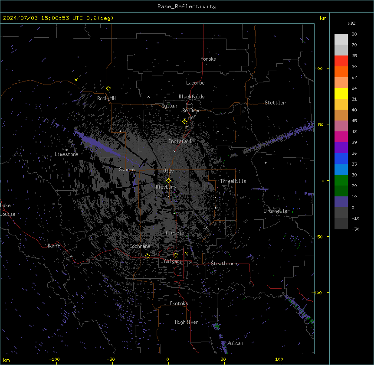
Task: Click the Ponoka city label
Action: tap(208, 59)
